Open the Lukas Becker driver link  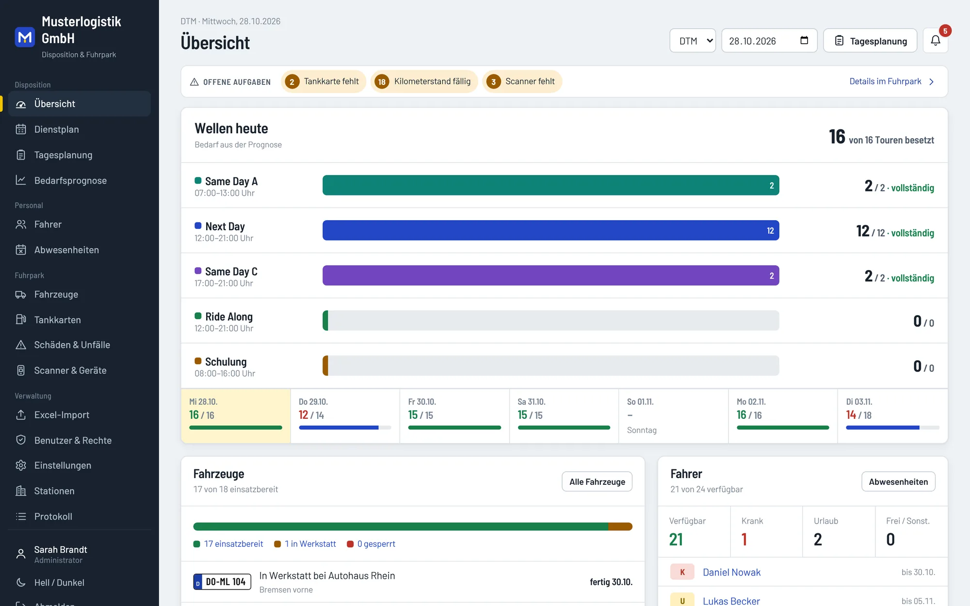click(731, 601)
